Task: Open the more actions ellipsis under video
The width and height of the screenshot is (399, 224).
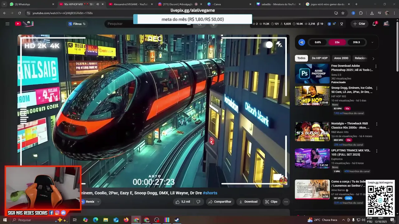Action: tap(286, 202)
